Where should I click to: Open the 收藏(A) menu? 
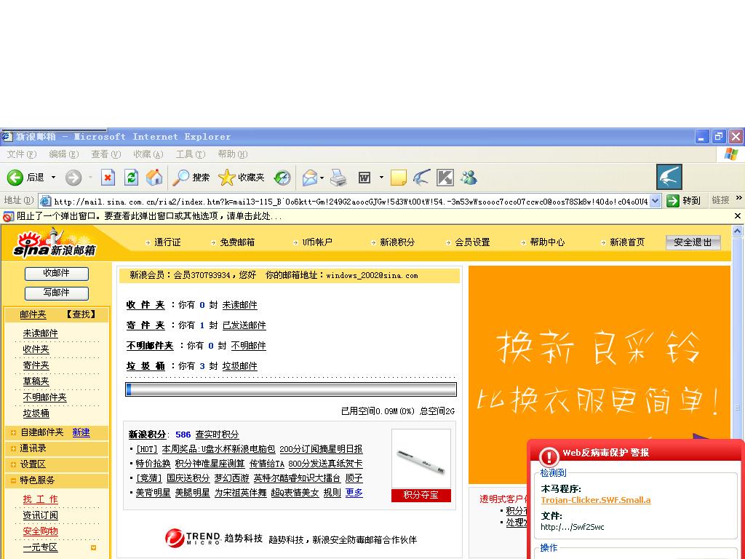tap(148, 154)
